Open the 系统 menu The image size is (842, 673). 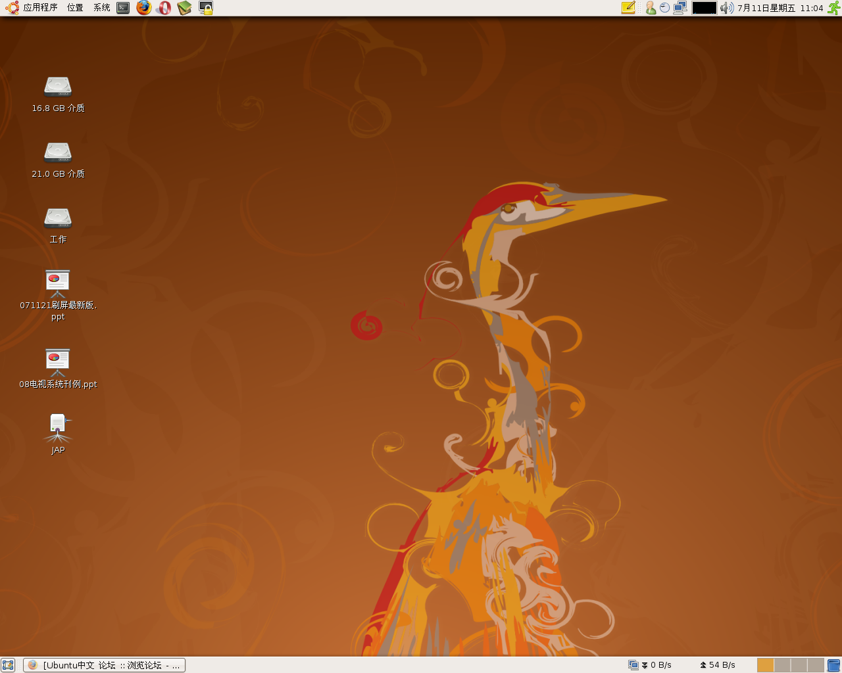point(102,8)
